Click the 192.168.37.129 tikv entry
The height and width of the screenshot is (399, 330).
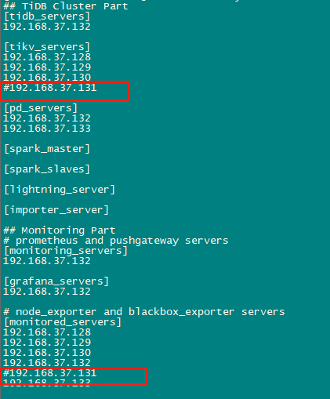[x=47, y=67]
